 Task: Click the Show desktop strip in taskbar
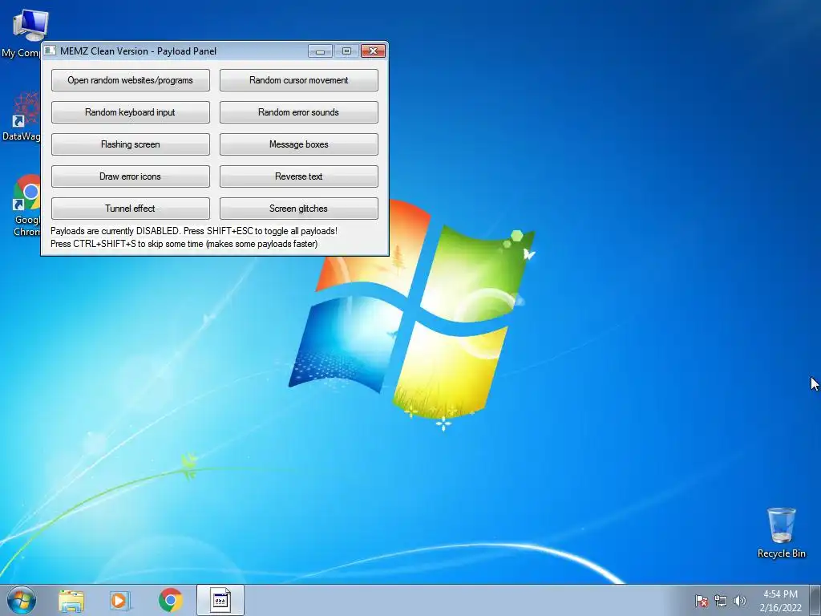point(815,600)
